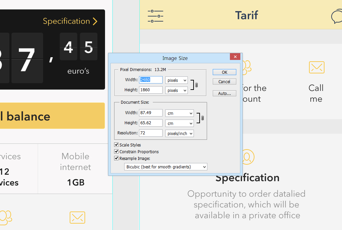Close the Image Size dialog with red X
Viewport: 342px width, 230px height.
point(235,57)
